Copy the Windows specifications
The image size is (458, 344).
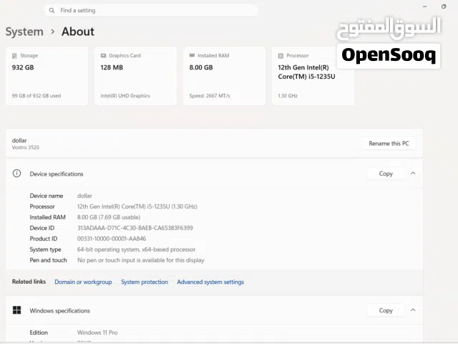tap(386, 310)
